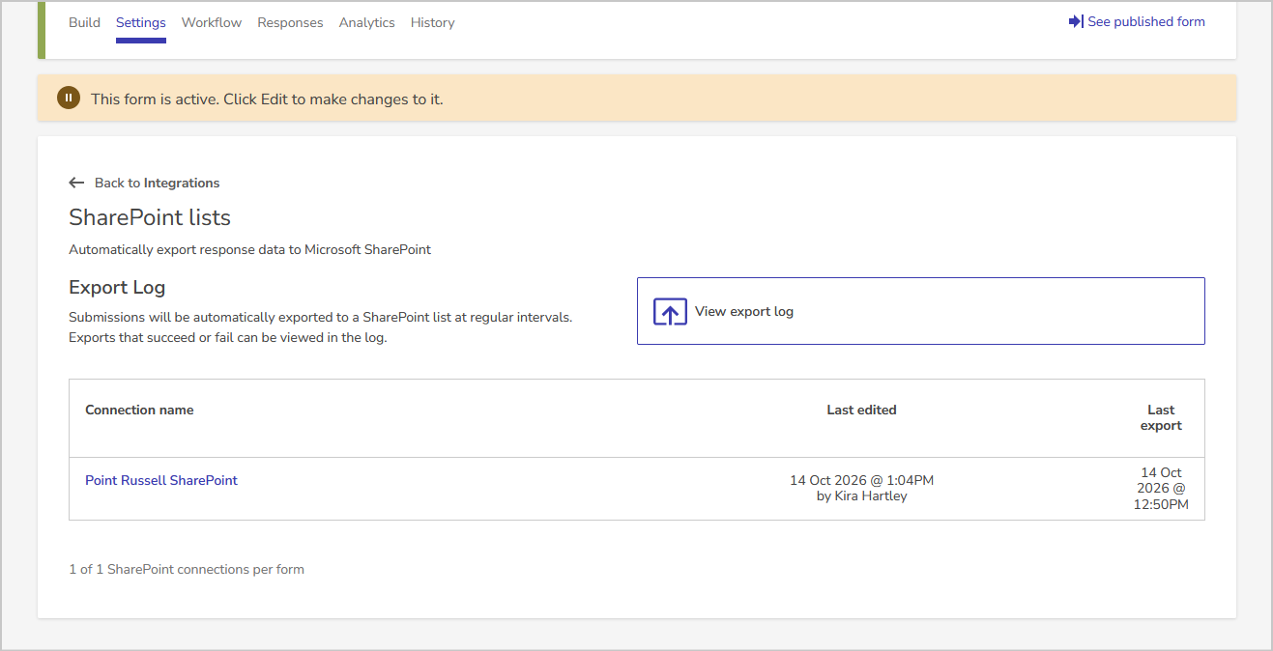The height and width of the screenshot is (651, 1273).
Task: Select the Settings tab
Action: (x=141, y=22)
